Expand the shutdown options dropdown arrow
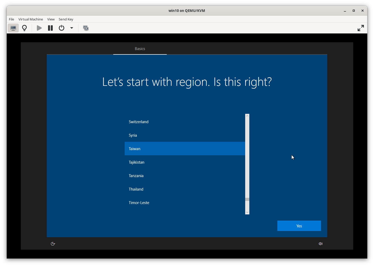The image size is (374, 266). click(72, 28)
